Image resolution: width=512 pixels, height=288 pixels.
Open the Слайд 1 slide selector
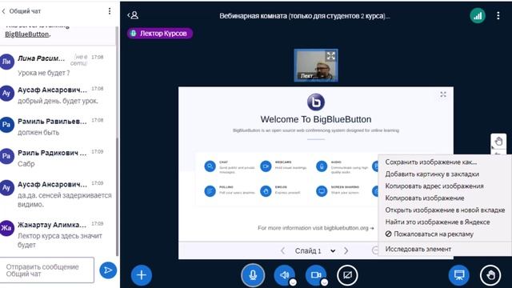tap(315, 250)
